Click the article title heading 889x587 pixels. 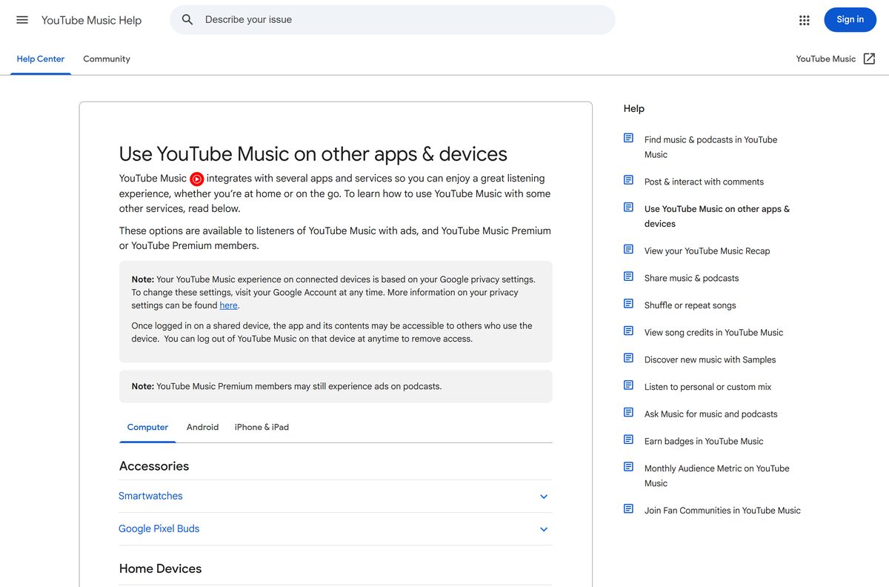click(313, 154)
